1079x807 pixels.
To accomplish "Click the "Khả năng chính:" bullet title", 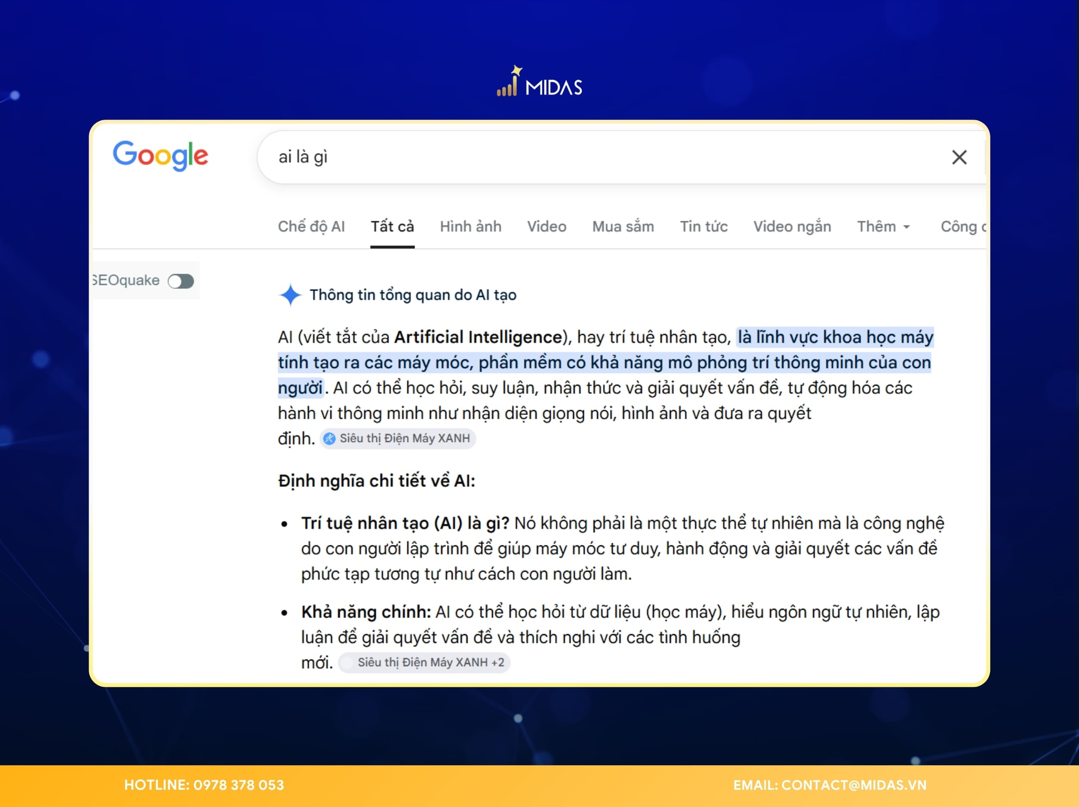I will pyautogui.click(x=366, y=612).
